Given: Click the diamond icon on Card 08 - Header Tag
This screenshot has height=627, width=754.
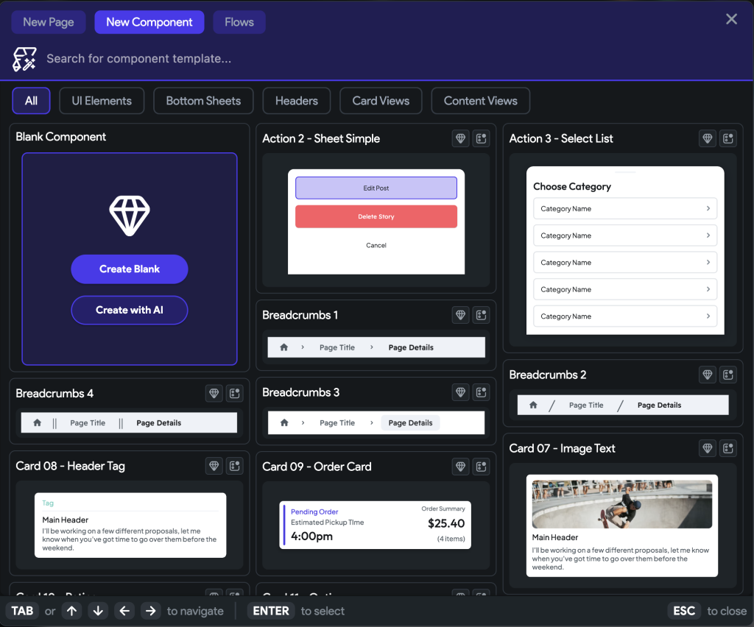Looking at the screenshot, I should pos(214,466).
